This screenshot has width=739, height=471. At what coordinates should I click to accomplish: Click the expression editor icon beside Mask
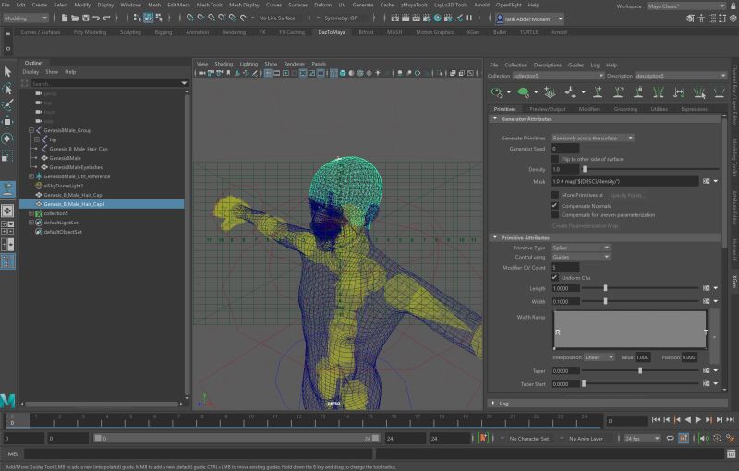[x=706, y=181]
